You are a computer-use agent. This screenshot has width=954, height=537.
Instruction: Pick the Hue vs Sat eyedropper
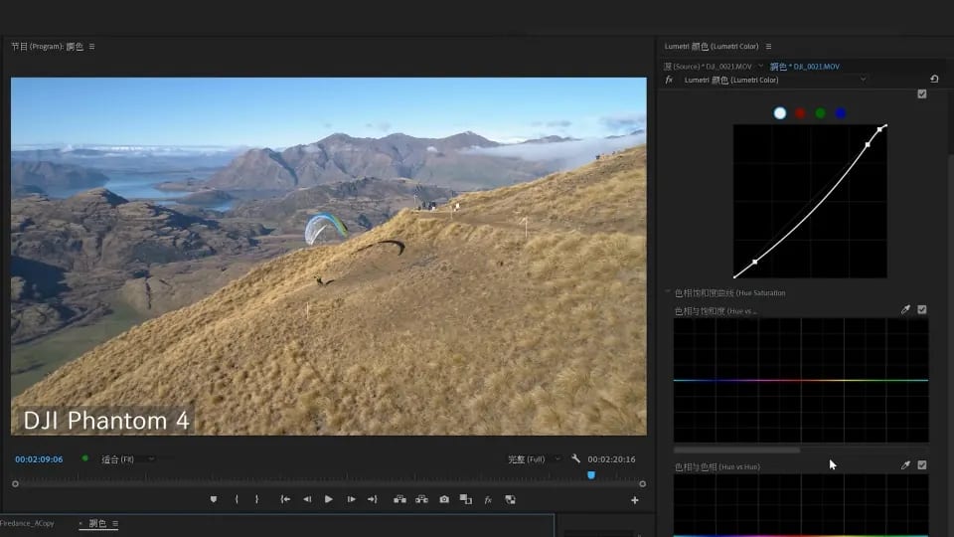point(905,309)
